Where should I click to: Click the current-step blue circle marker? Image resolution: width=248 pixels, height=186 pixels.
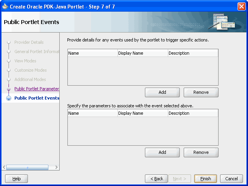click(9, 98)
